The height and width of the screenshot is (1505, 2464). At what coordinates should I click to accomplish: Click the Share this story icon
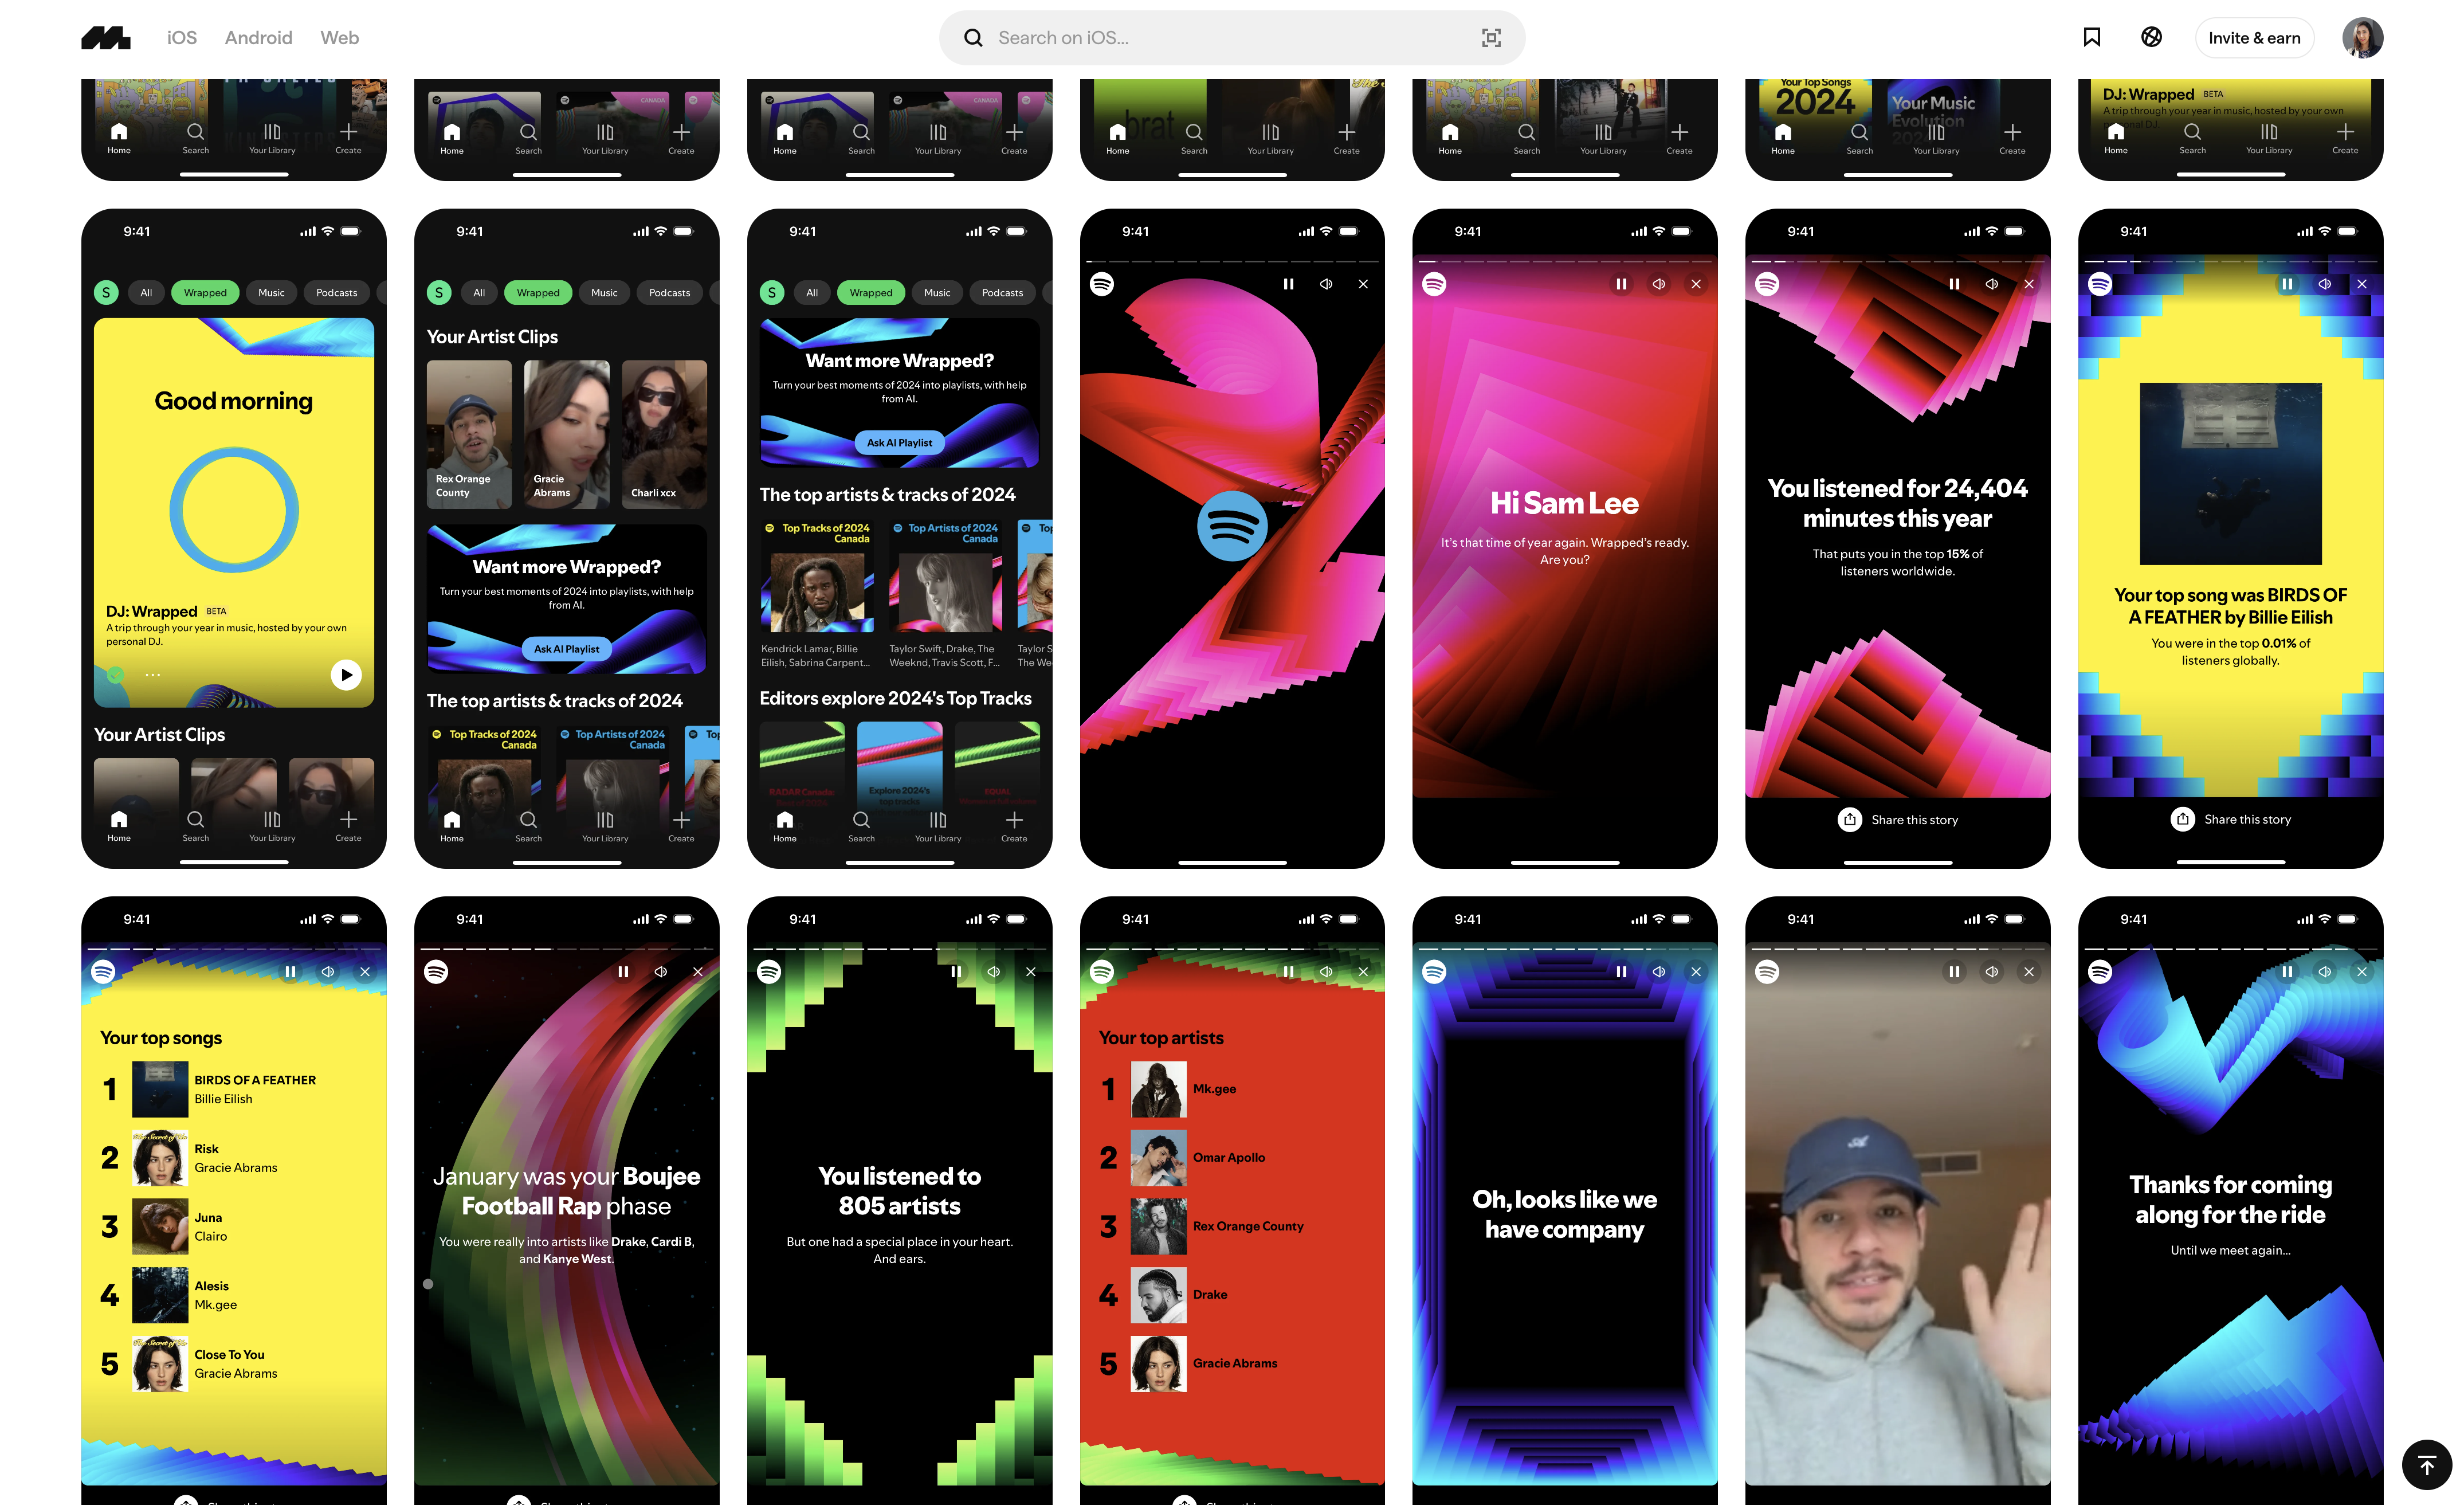pos(1848,818)
